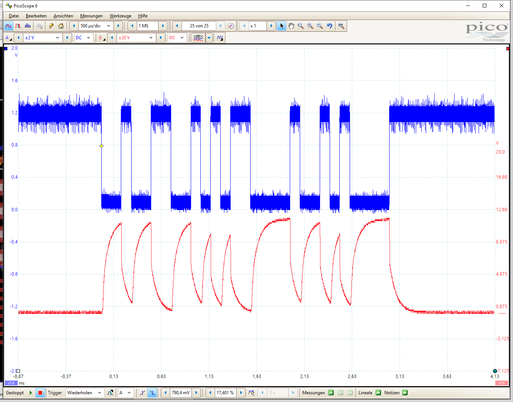Image resolution: width=513 pixels, height=402 pixels.
Task: Open the Messungen menu
Action: click(x=91, y=16)
